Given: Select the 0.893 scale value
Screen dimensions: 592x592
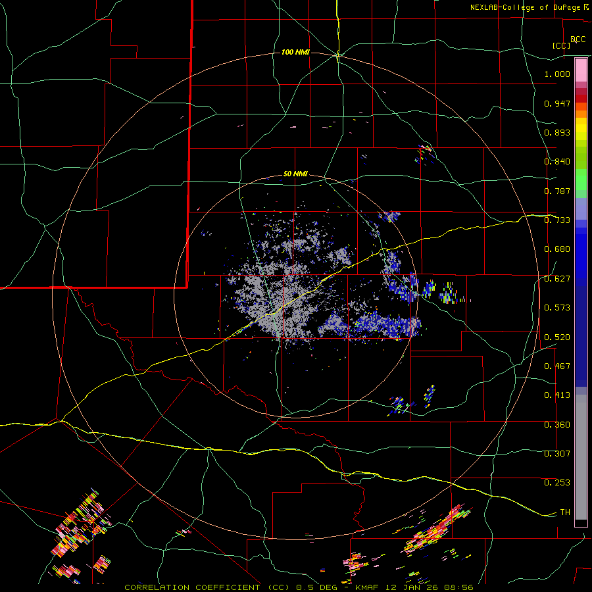Looking at the screenshot, I should tap(557, 132).
